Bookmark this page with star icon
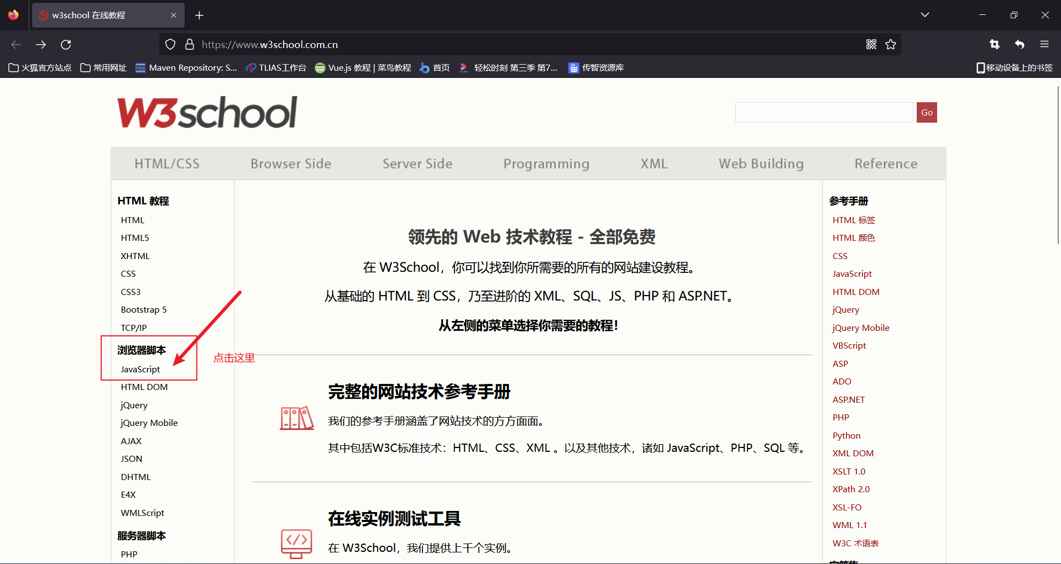Image resolution: width=1061 pixels, height=564 pixels. tap(890, 45)
